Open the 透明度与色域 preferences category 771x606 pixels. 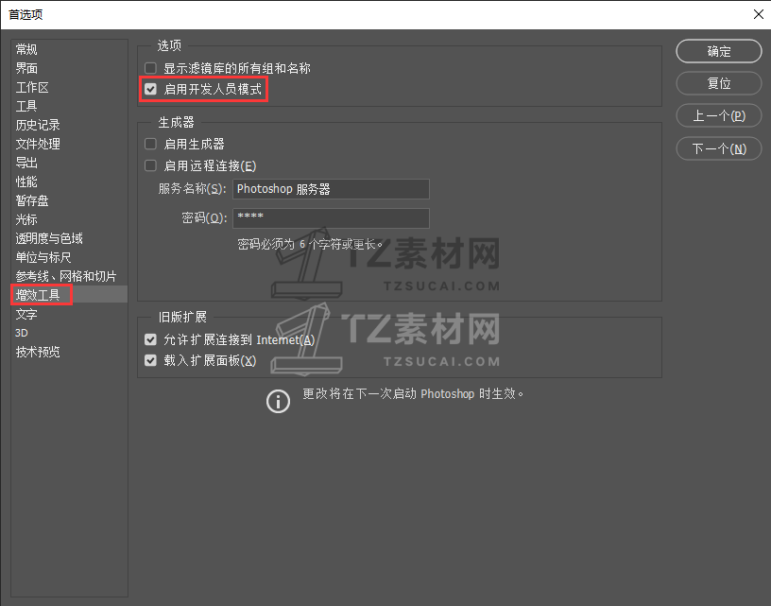49,238
